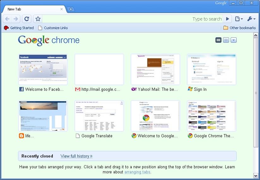Open the Google Translate thumbnail
Image resolution: width=260 pixels, height=180 pixels.
tap(99, 116)
